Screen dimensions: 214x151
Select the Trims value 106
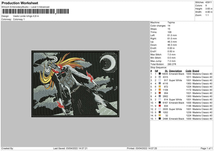(x=169, y=32)
